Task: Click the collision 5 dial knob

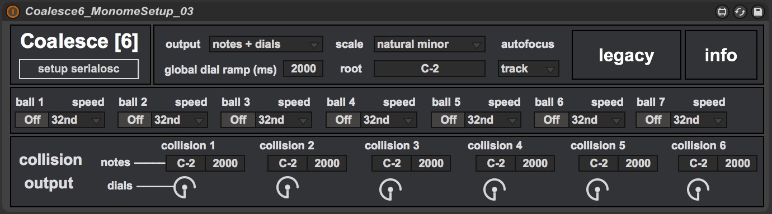Action: [597, 190]
